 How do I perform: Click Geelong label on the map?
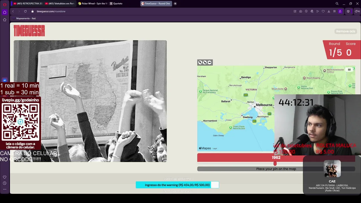248,117
